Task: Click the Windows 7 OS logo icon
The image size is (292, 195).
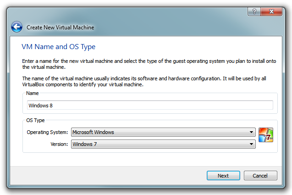Action: tap(266, 135)
